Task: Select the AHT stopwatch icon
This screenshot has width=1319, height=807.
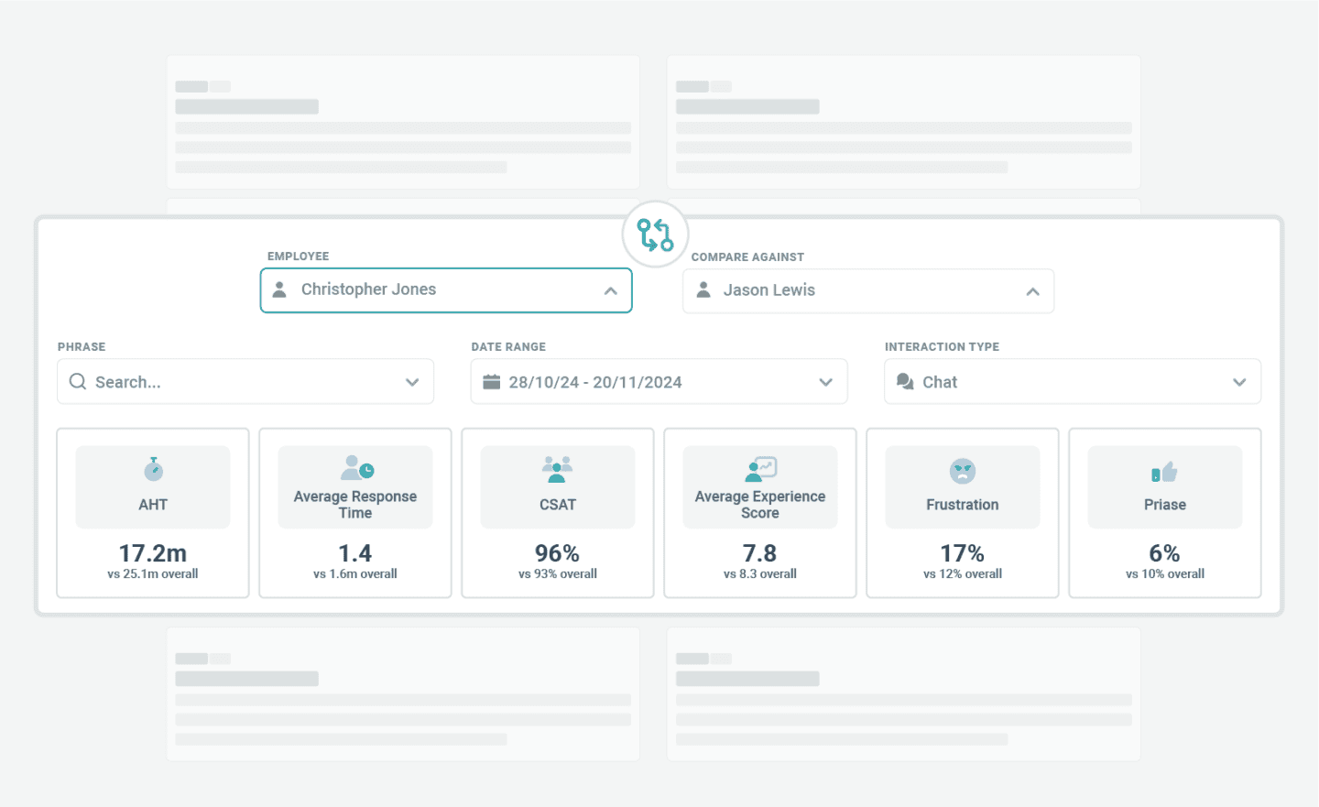Action: click(x=152, y=469)
